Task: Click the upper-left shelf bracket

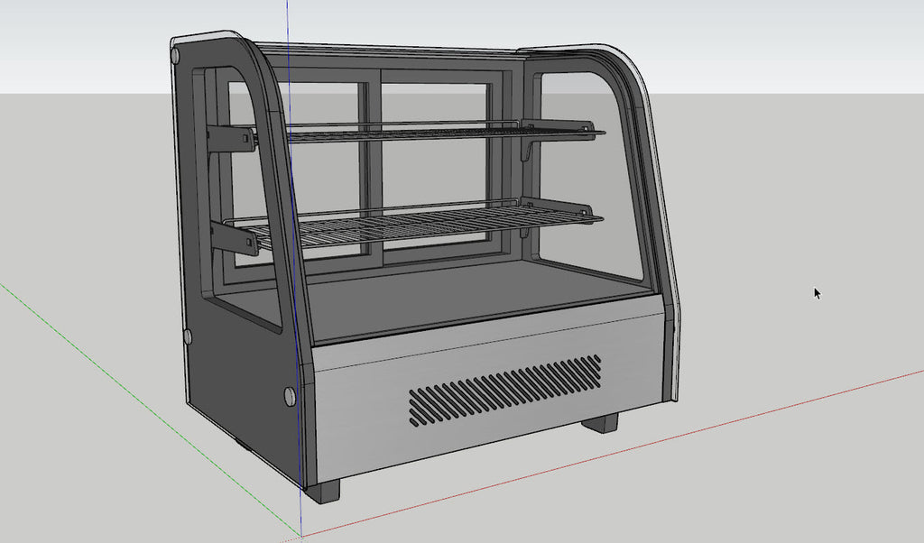Action: click(x=229, y=137)
